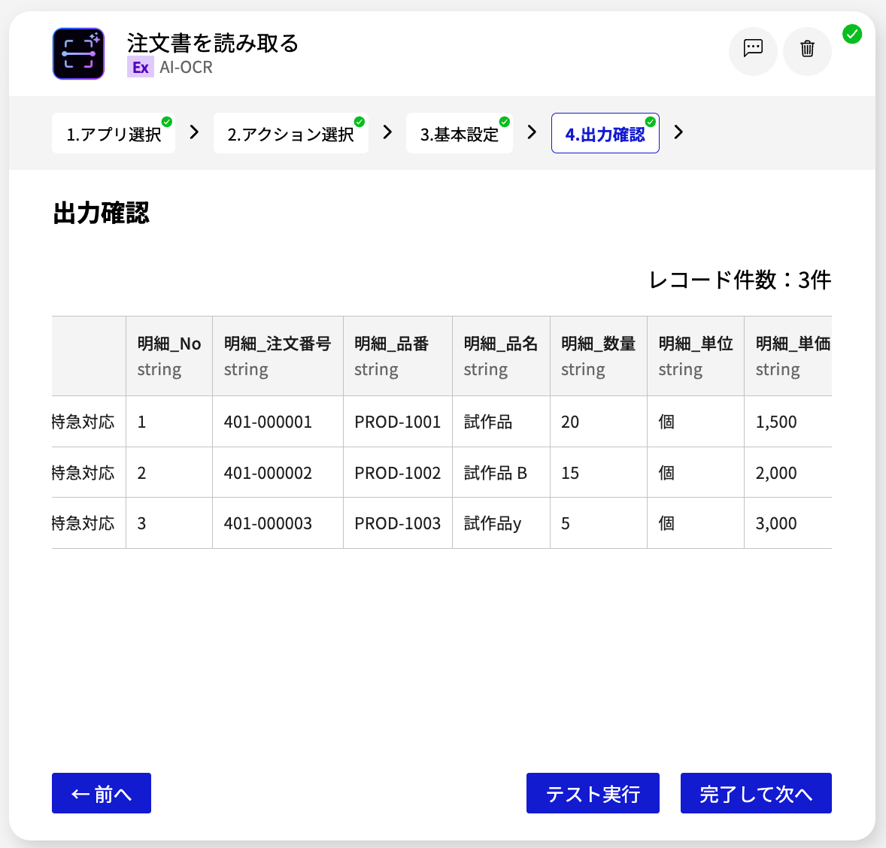
Task: Select step 4.出力確認
Action: point(605,133)
